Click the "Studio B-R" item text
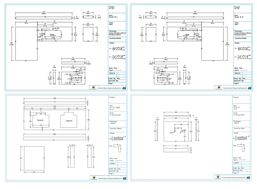Image resolution: width=257 pixels, height=189 pixels. 239,17
